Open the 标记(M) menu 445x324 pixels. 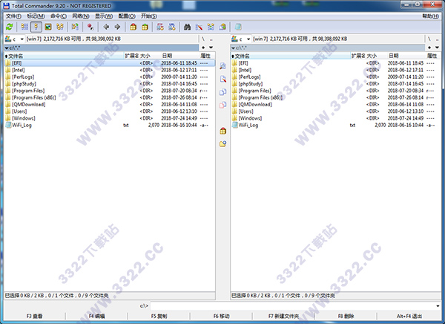pyautogui.click(x=36, y=16)
